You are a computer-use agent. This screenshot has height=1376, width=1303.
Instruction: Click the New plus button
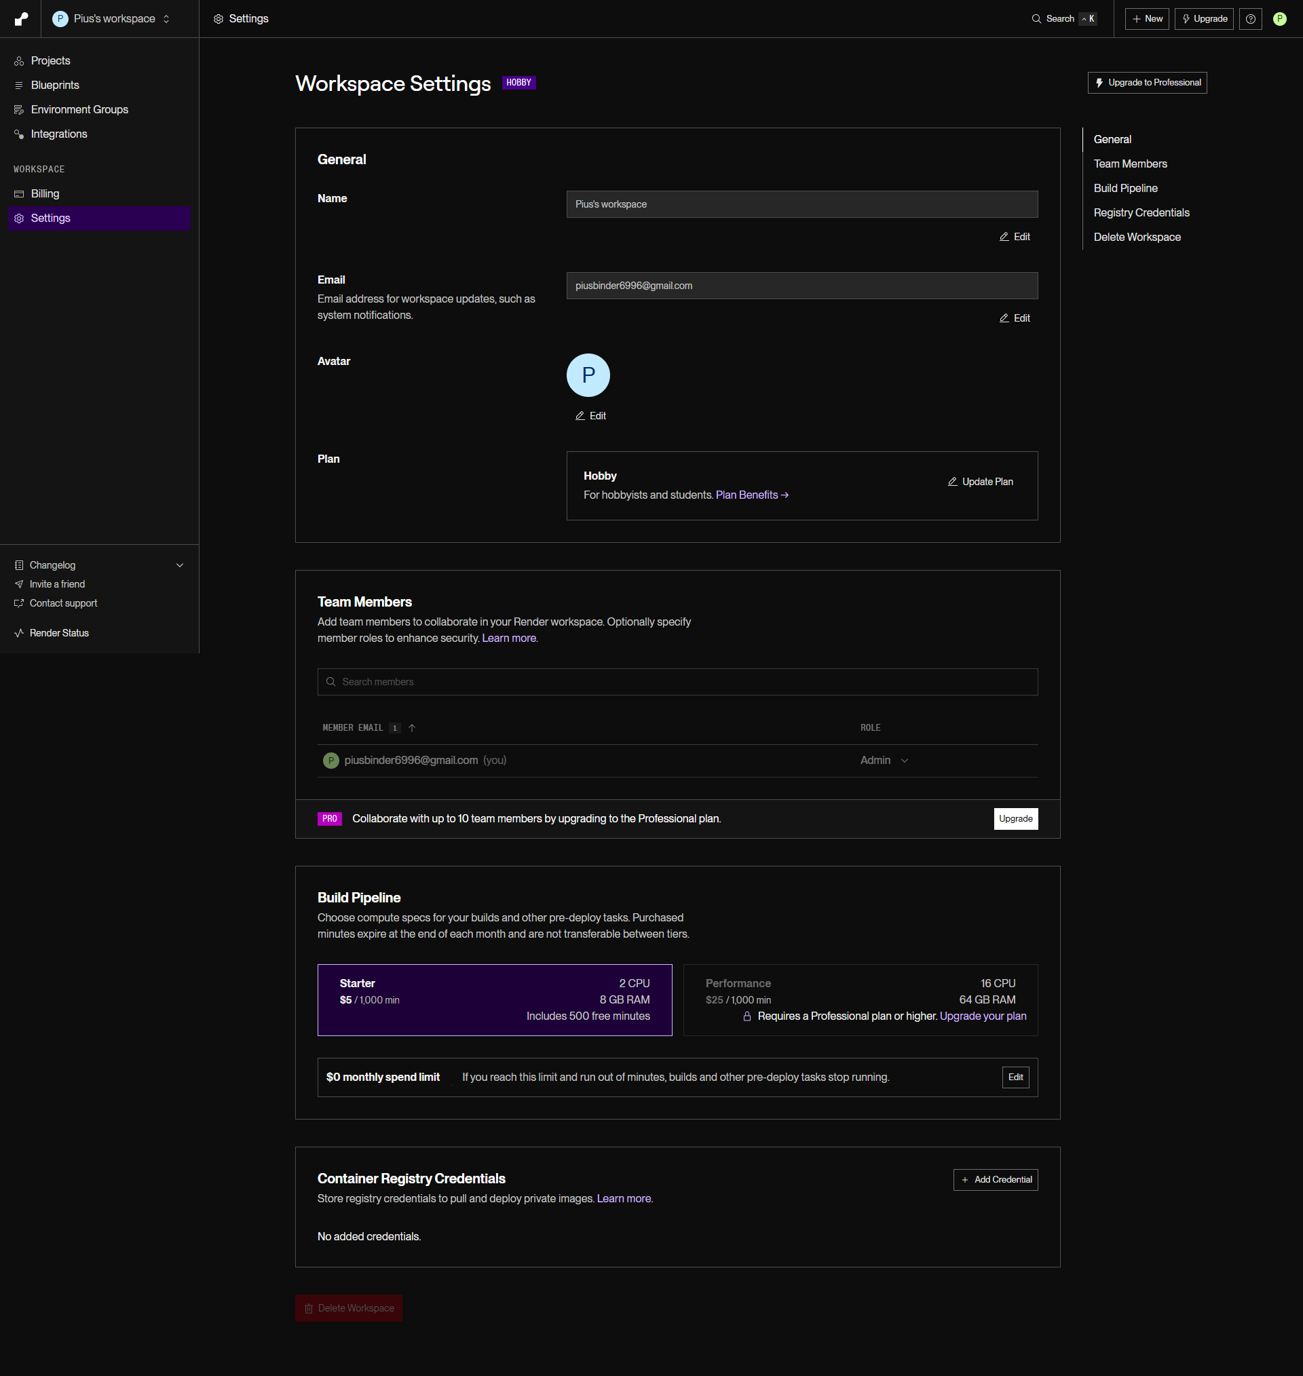[1147, 19]
